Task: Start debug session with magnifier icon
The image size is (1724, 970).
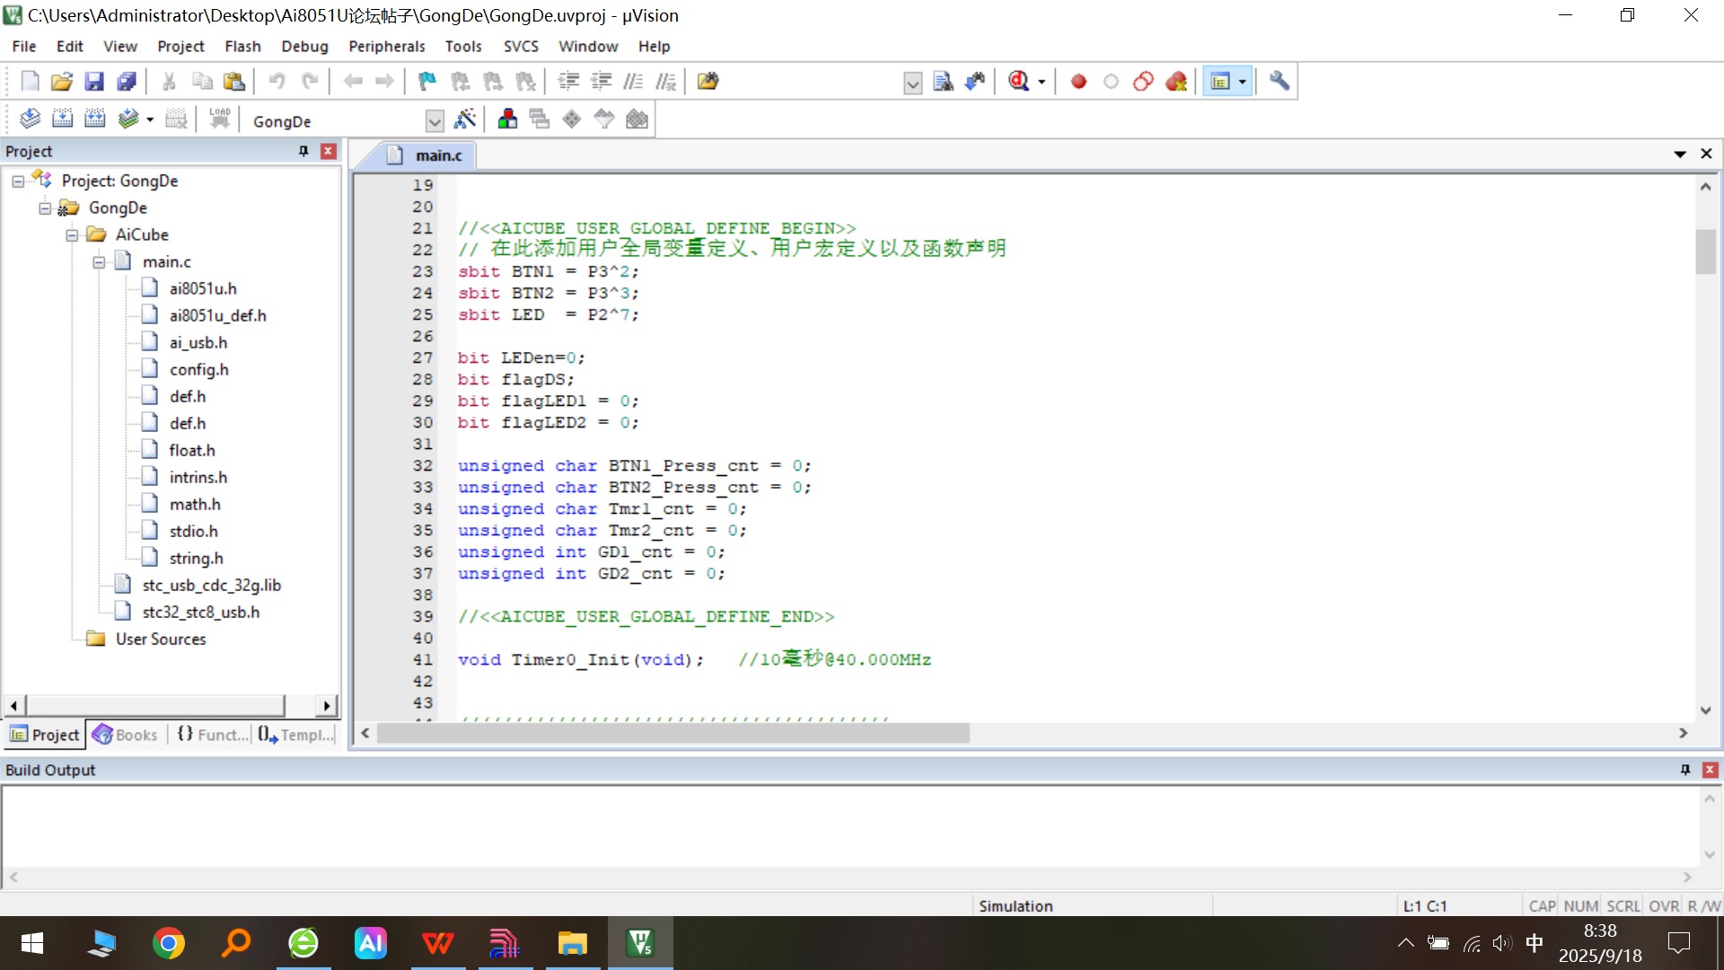Action: (x=1018, y=82)
